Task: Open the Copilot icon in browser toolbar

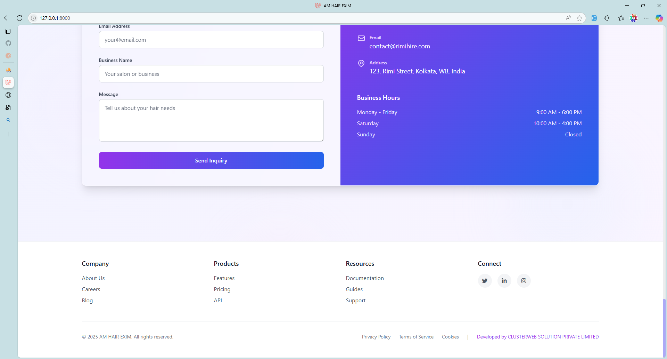Action: point(659,18)
